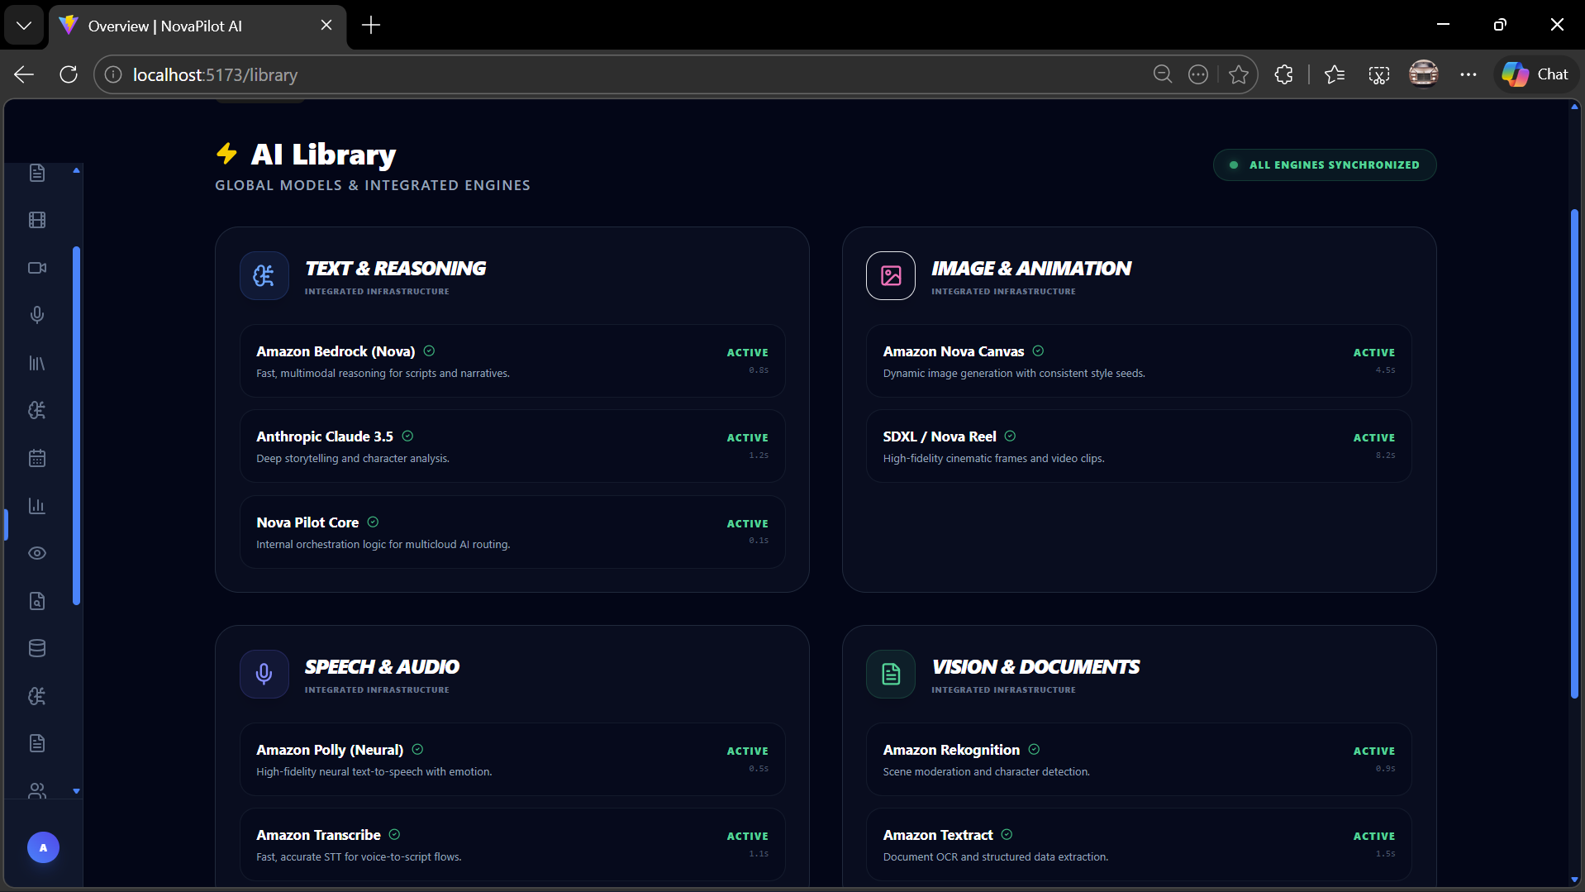Open the database cylinder sidebar icon
1585x892 pixels.
click(x=37, y=648)
